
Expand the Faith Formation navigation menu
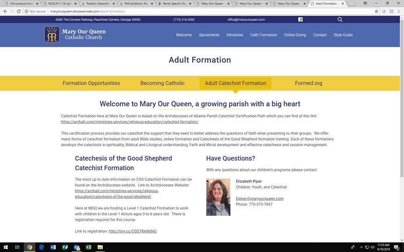tap(264, 35)
